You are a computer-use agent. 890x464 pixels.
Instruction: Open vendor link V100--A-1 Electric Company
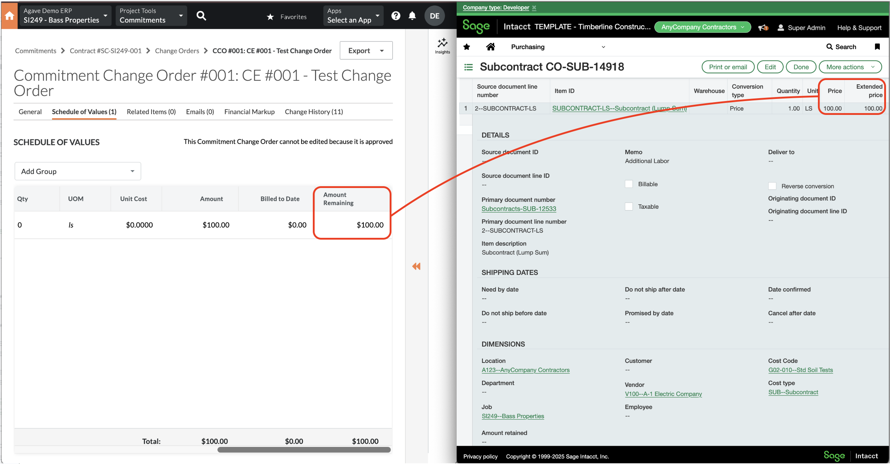(x=663, y=394)
